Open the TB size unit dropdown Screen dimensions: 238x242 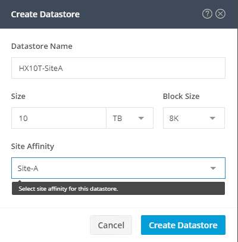pyautogui.click(x=130, y=118)
